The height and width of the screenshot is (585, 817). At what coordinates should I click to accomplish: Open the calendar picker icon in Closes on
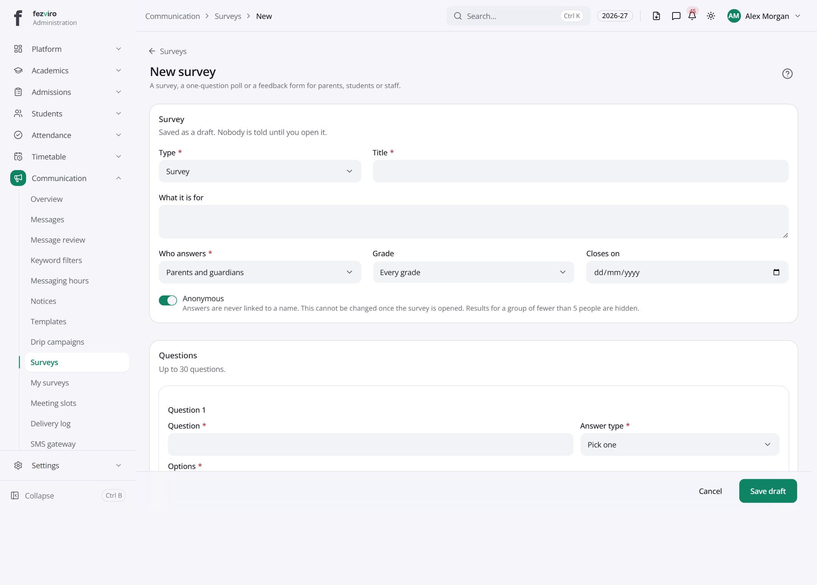(x=777, y=272)
